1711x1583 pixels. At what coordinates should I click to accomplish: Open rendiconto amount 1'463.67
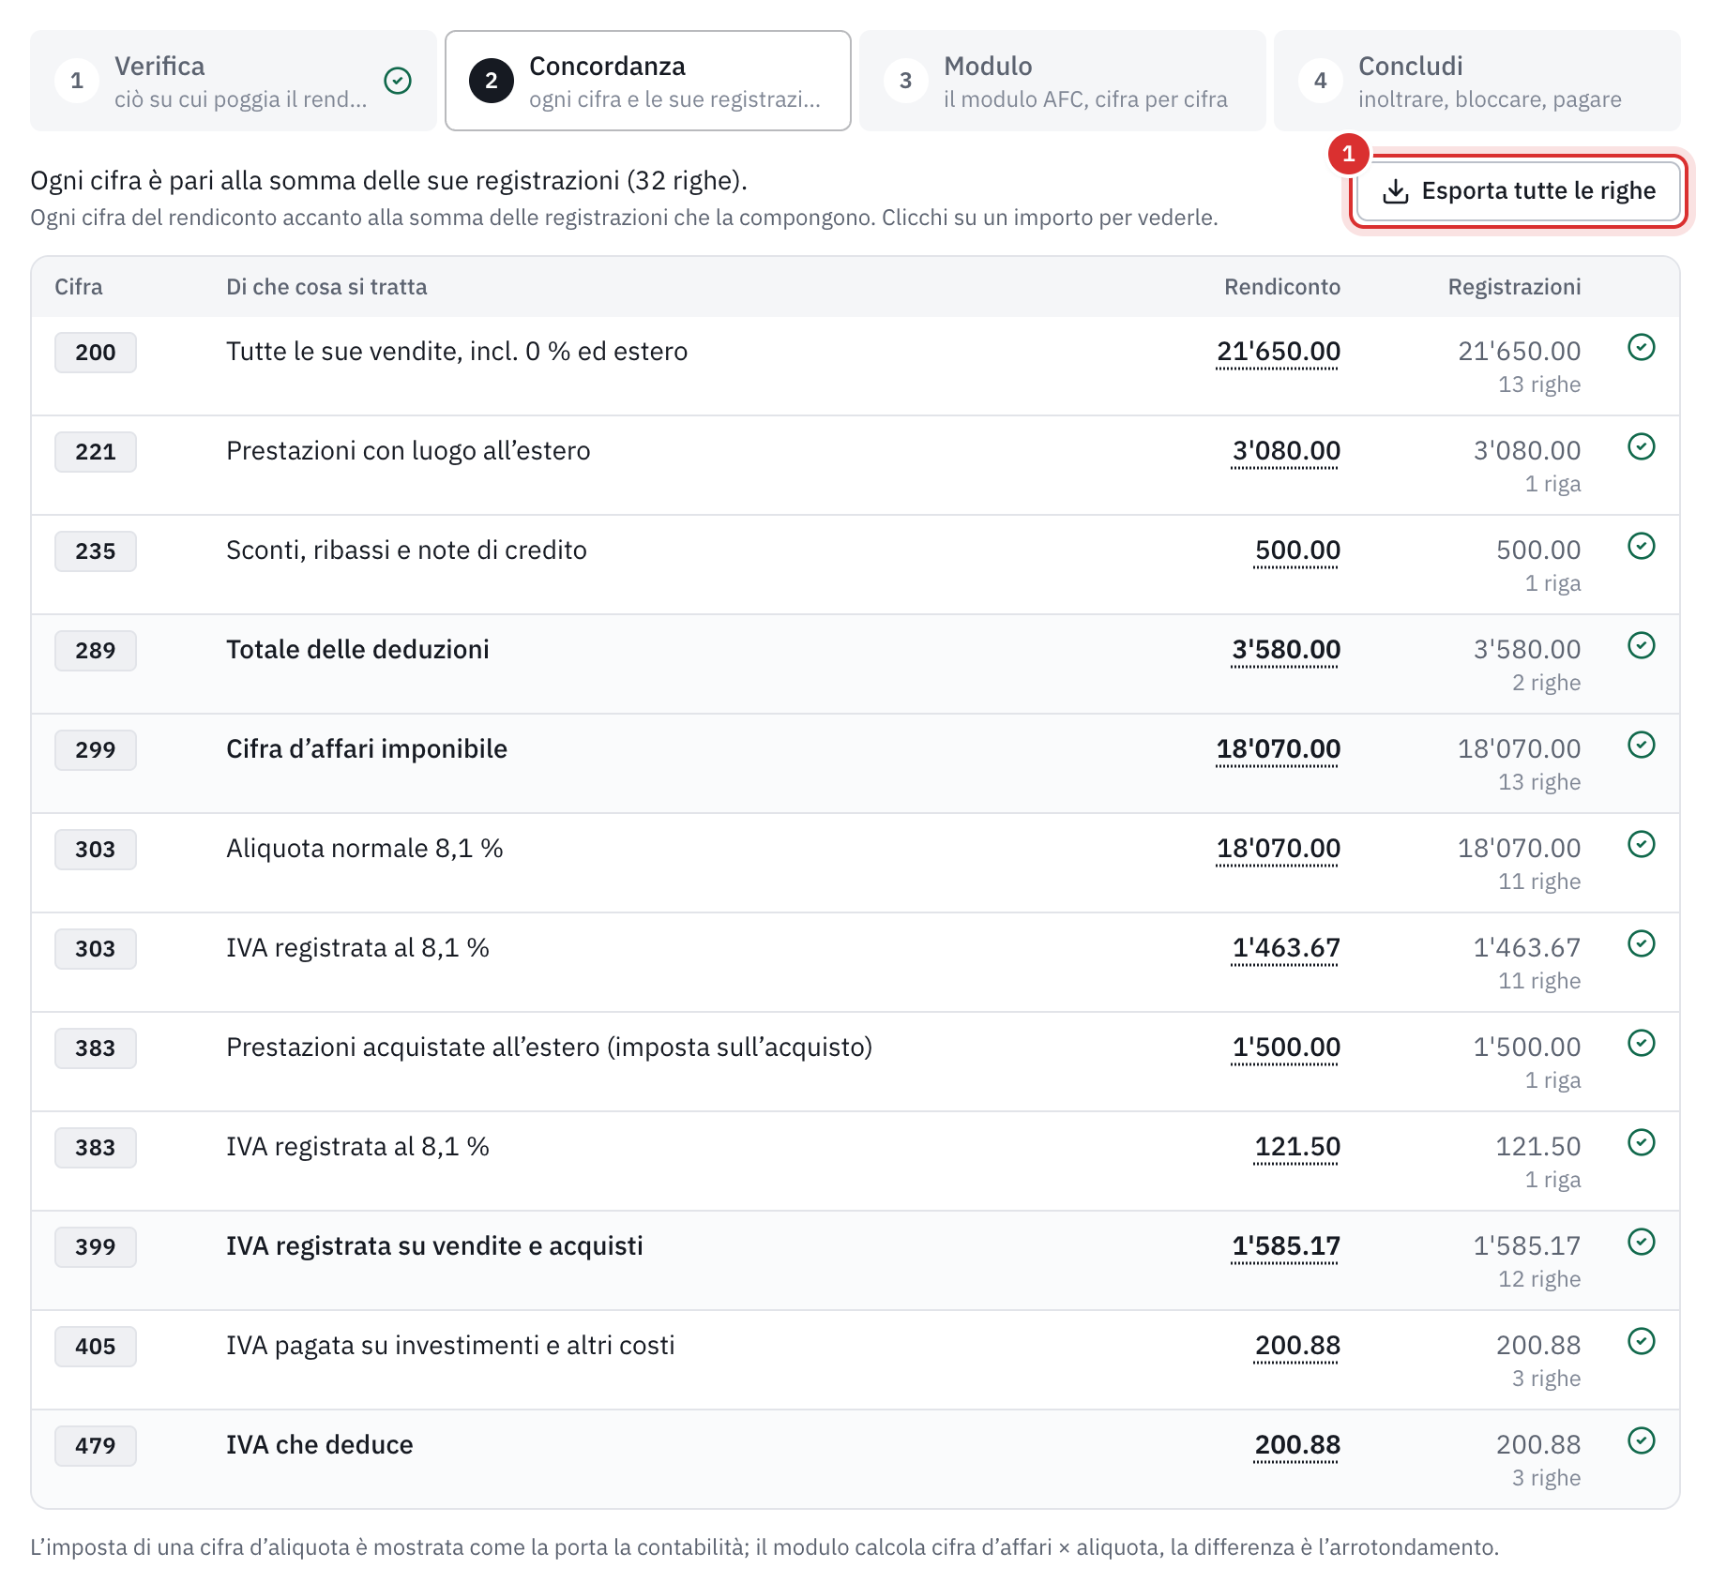pyautogui.click(x=1286, y=948)
